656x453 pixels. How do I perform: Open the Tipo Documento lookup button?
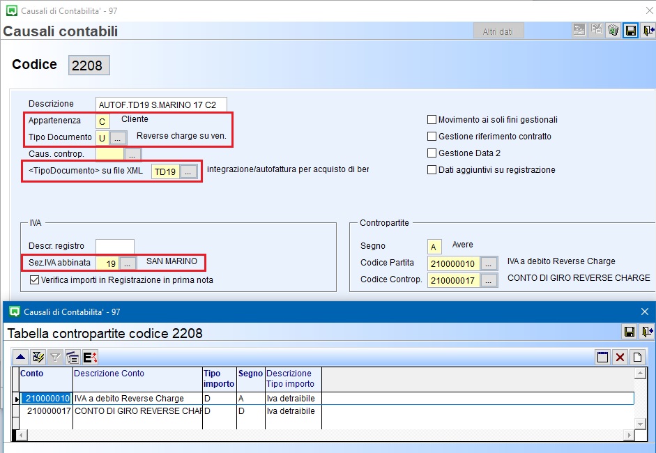[118, 138]
